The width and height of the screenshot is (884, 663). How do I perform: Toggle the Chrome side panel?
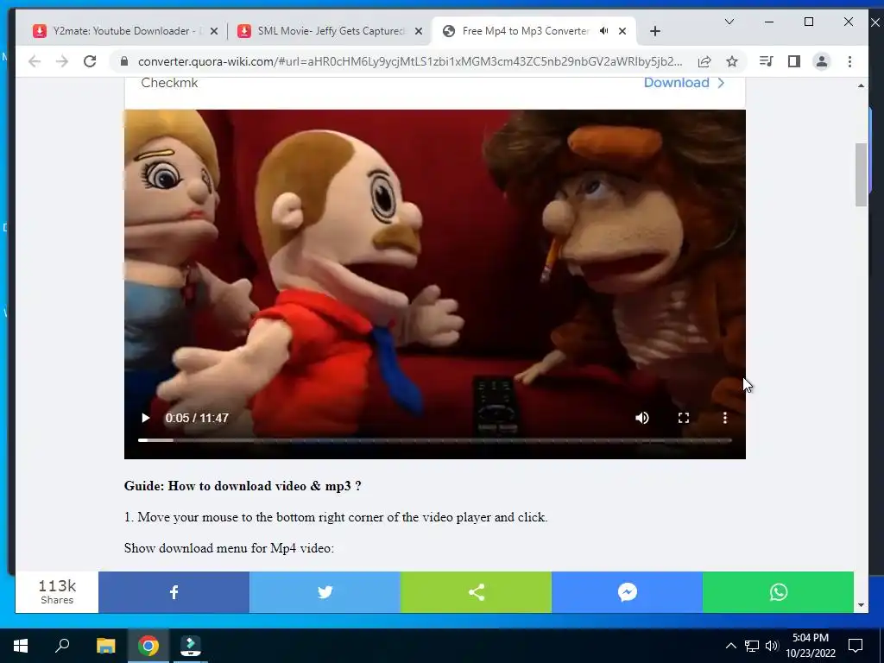point(794,61)
